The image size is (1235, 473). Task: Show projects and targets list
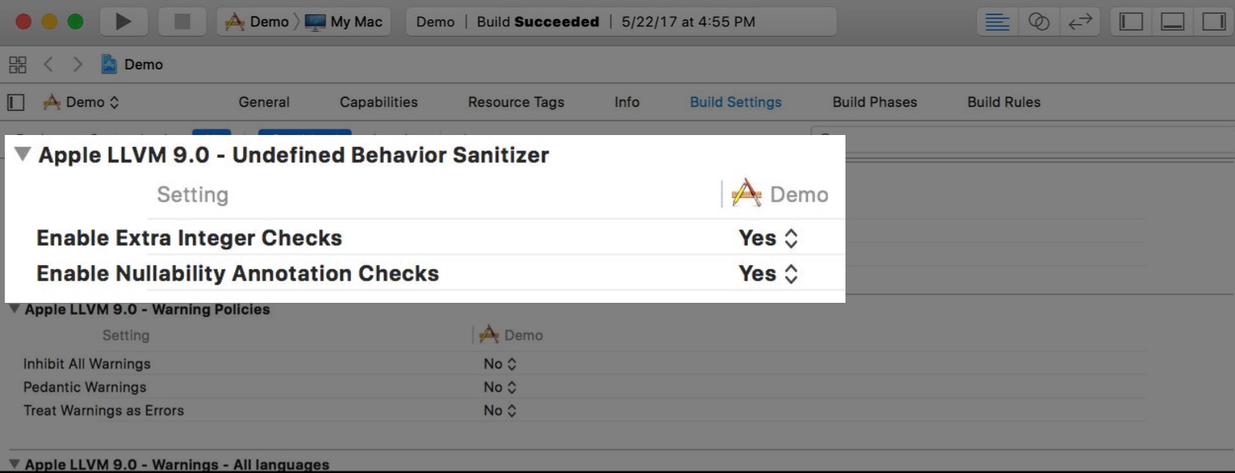(x=15, y=102)
